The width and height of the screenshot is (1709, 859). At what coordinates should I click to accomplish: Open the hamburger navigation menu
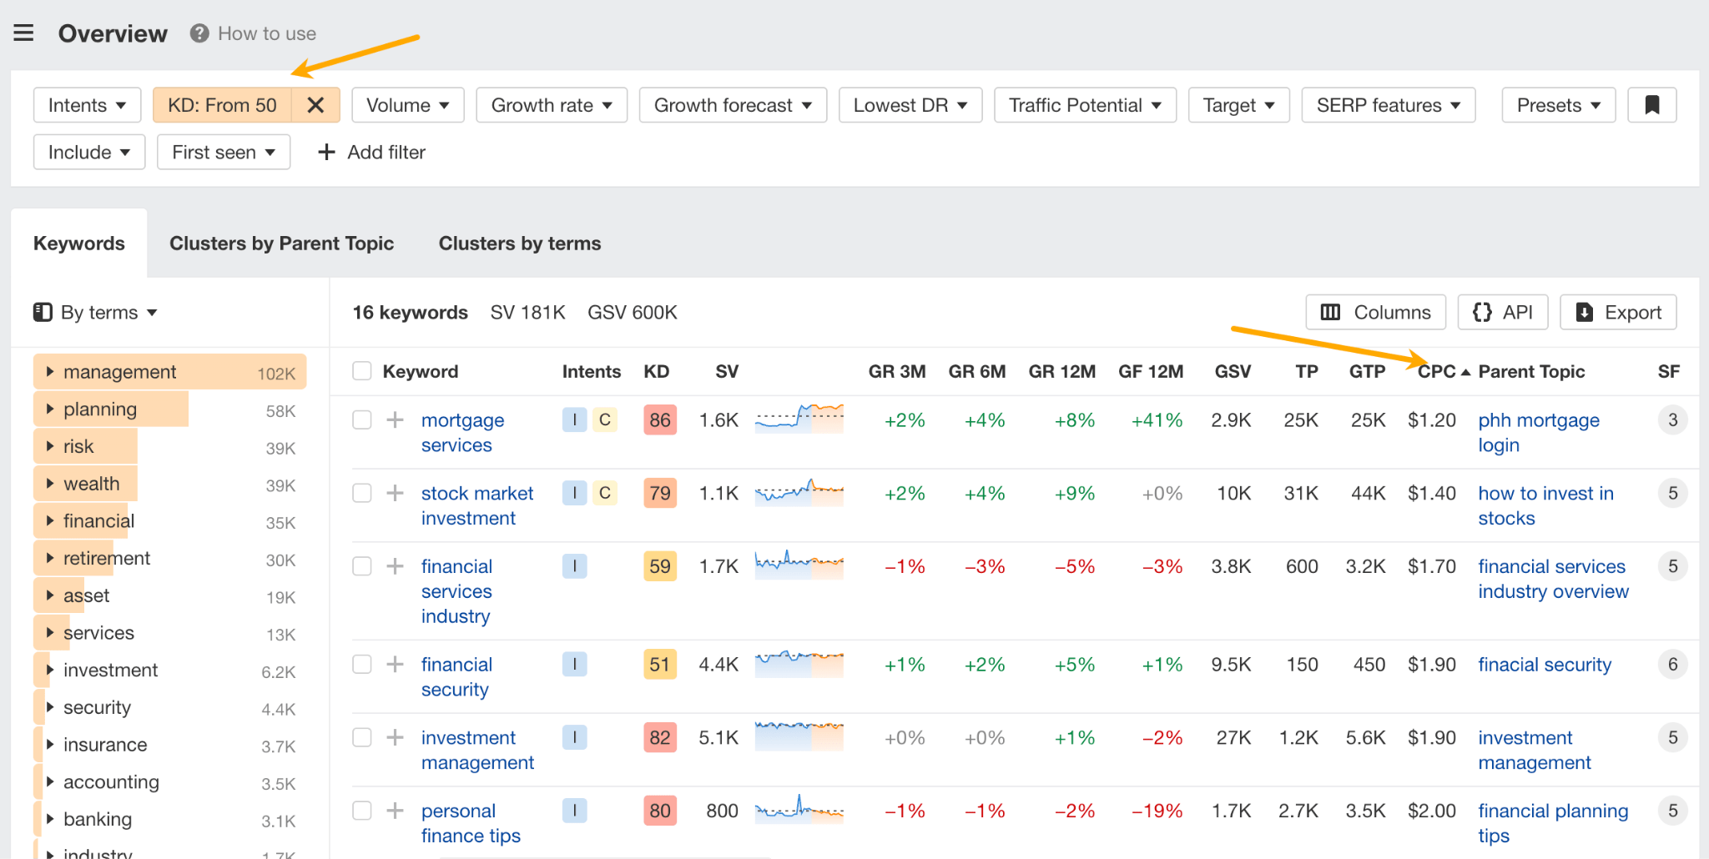[x=23, y=33]
